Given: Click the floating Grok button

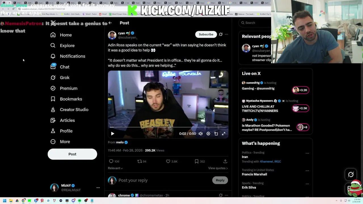Looking at the screenshot, I should click(x=351, y=175).
